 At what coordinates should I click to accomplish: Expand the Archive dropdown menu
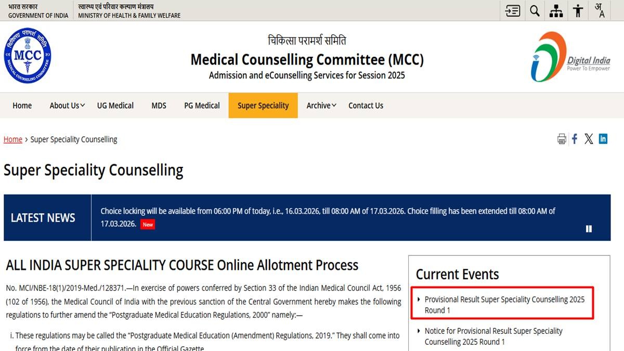[x=321, y=106]
